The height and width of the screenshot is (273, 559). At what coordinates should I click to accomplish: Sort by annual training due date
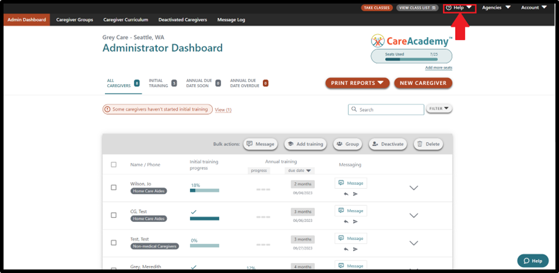(x=300, y=171)
